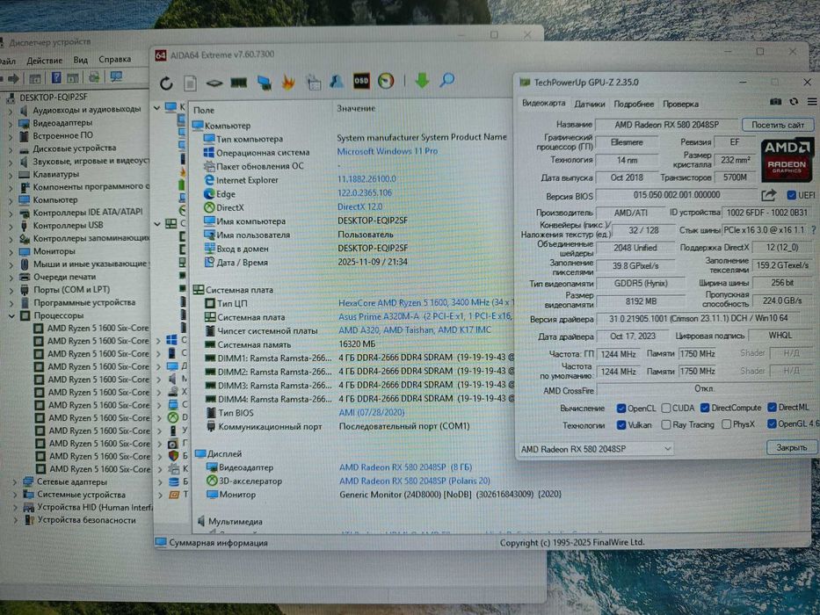Click the Edge icon in the AIDA64 list
This screenshot has width=820, height=615.
208,193
